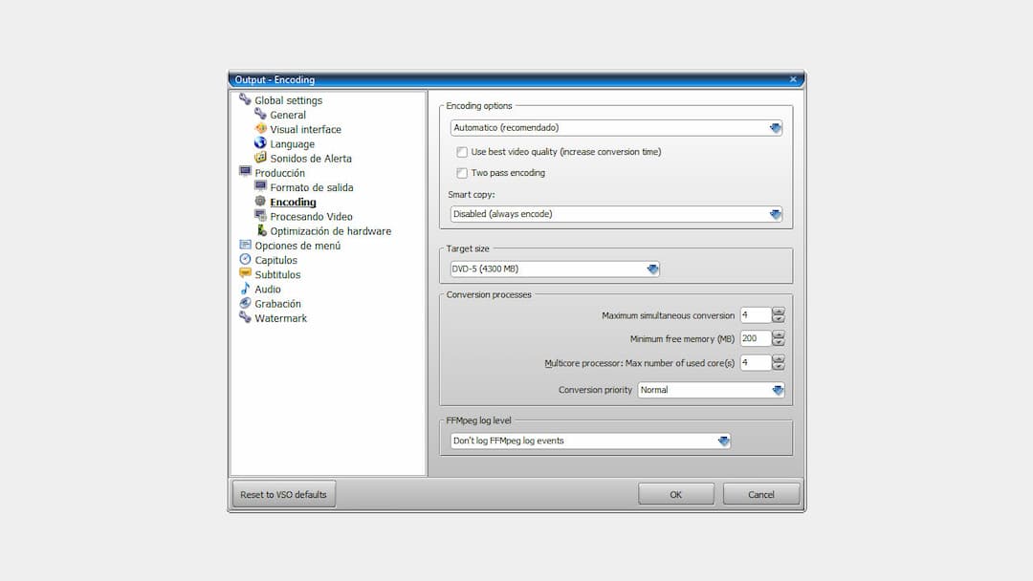Change the Smart copy dropdown setting

[775, 214]
